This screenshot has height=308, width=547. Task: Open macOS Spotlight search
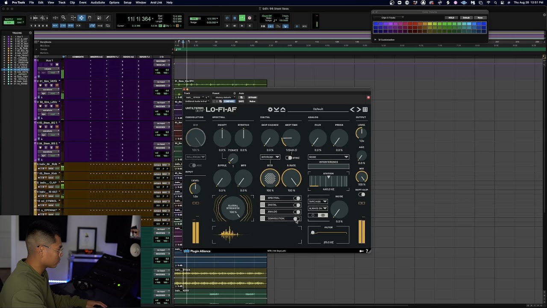[496, 3]
